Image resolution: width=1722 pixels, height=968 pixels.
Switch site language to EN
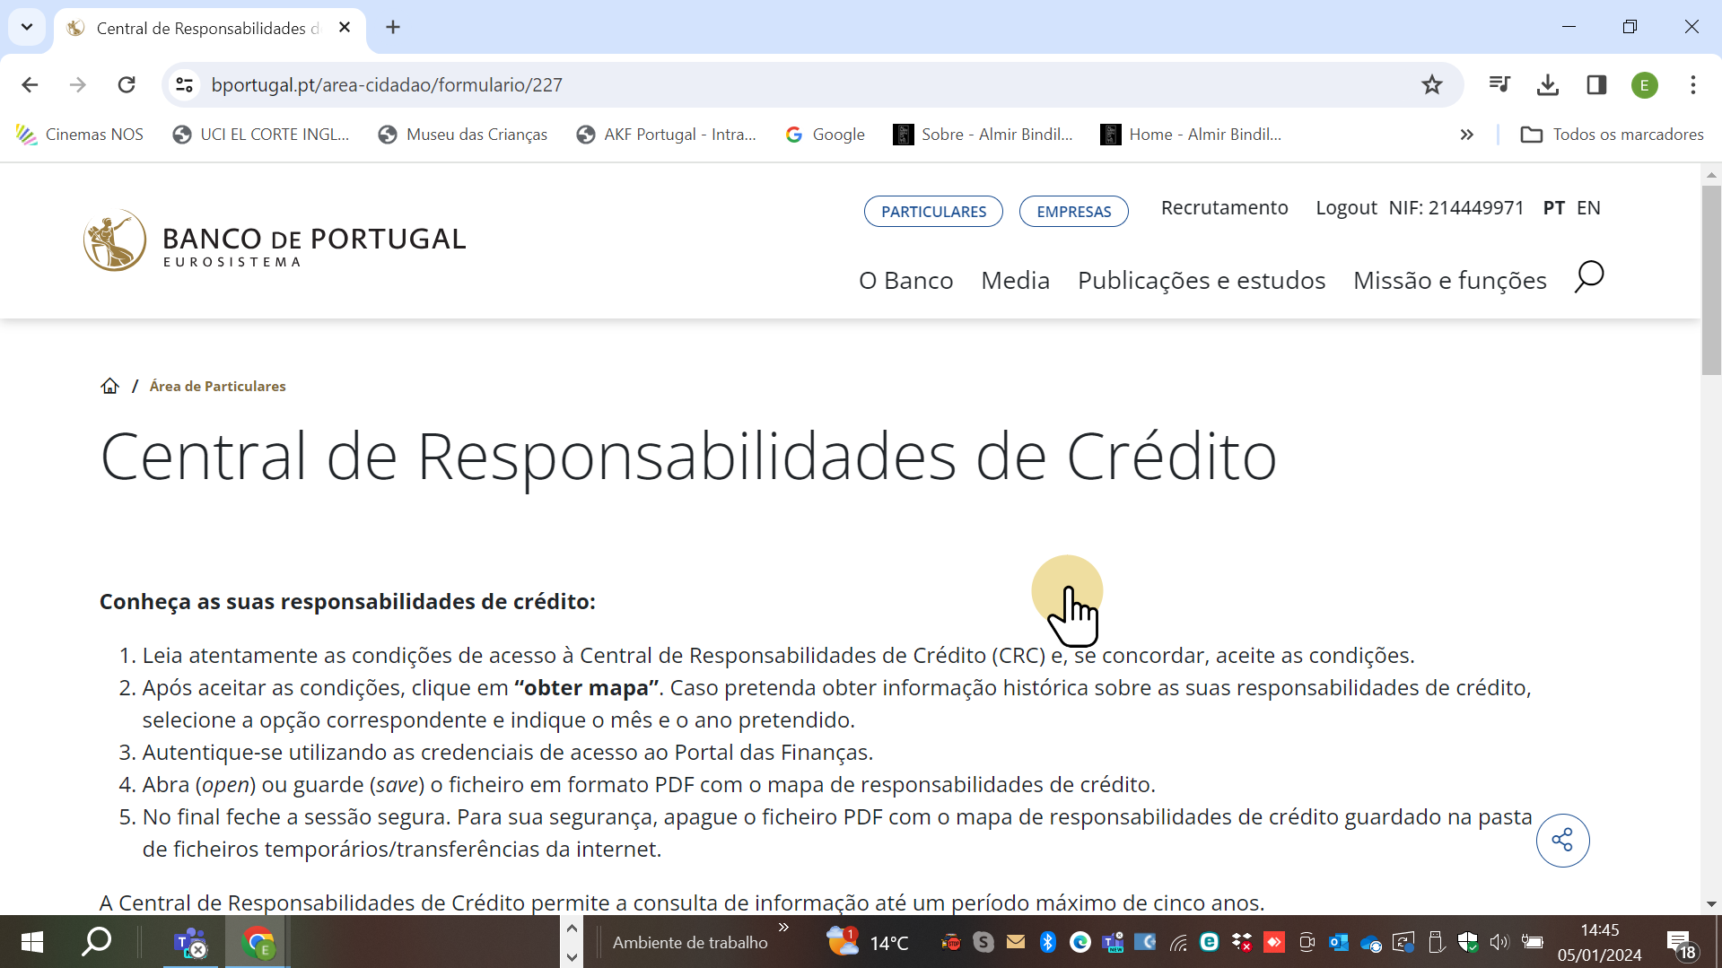point(1588,208)
